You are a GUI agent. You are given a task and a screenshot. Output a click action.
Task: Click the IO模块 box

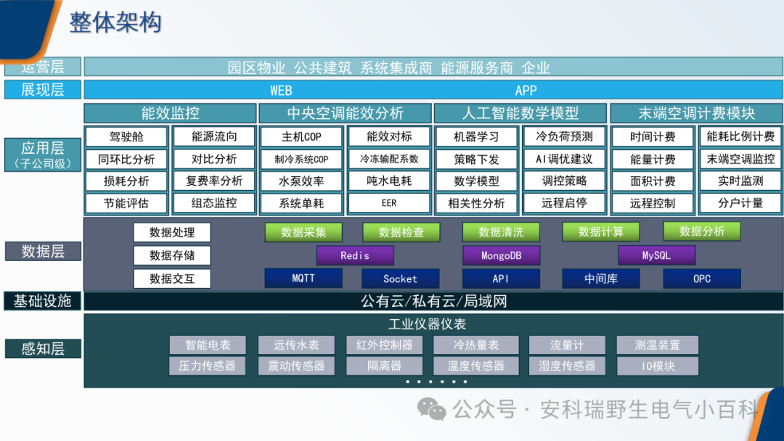(x=658, y=366)
